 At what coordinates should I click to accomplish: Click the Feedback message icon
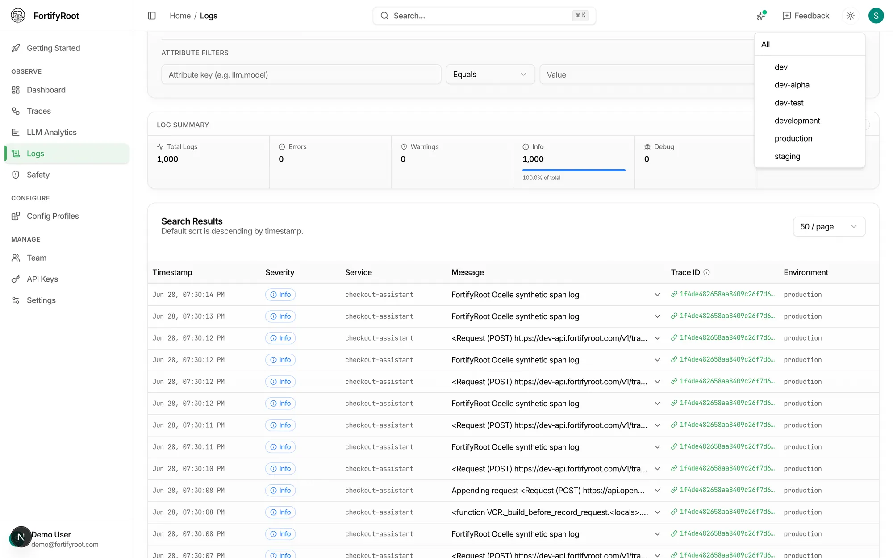787,16
